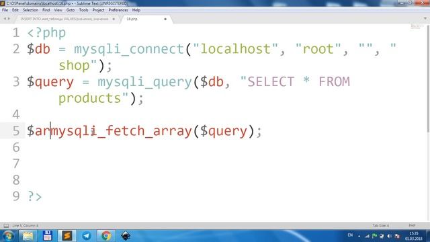Close the INSERT INTO tab via its dot

[x=114, y=19]
